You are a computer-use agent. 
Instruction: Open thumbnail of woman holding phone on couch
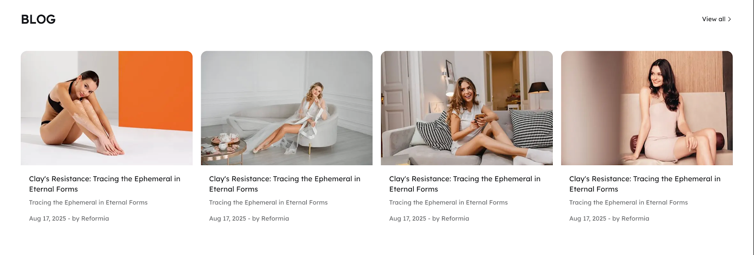point(467,108)
